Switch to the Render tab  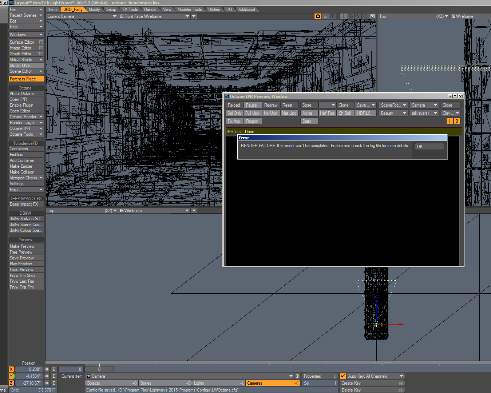click(150, 9)
